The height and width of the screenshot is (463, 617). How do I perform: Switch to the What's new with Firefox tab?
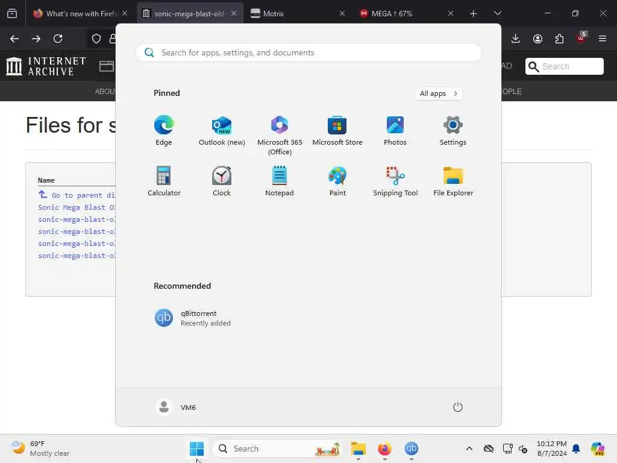(81, 13)
